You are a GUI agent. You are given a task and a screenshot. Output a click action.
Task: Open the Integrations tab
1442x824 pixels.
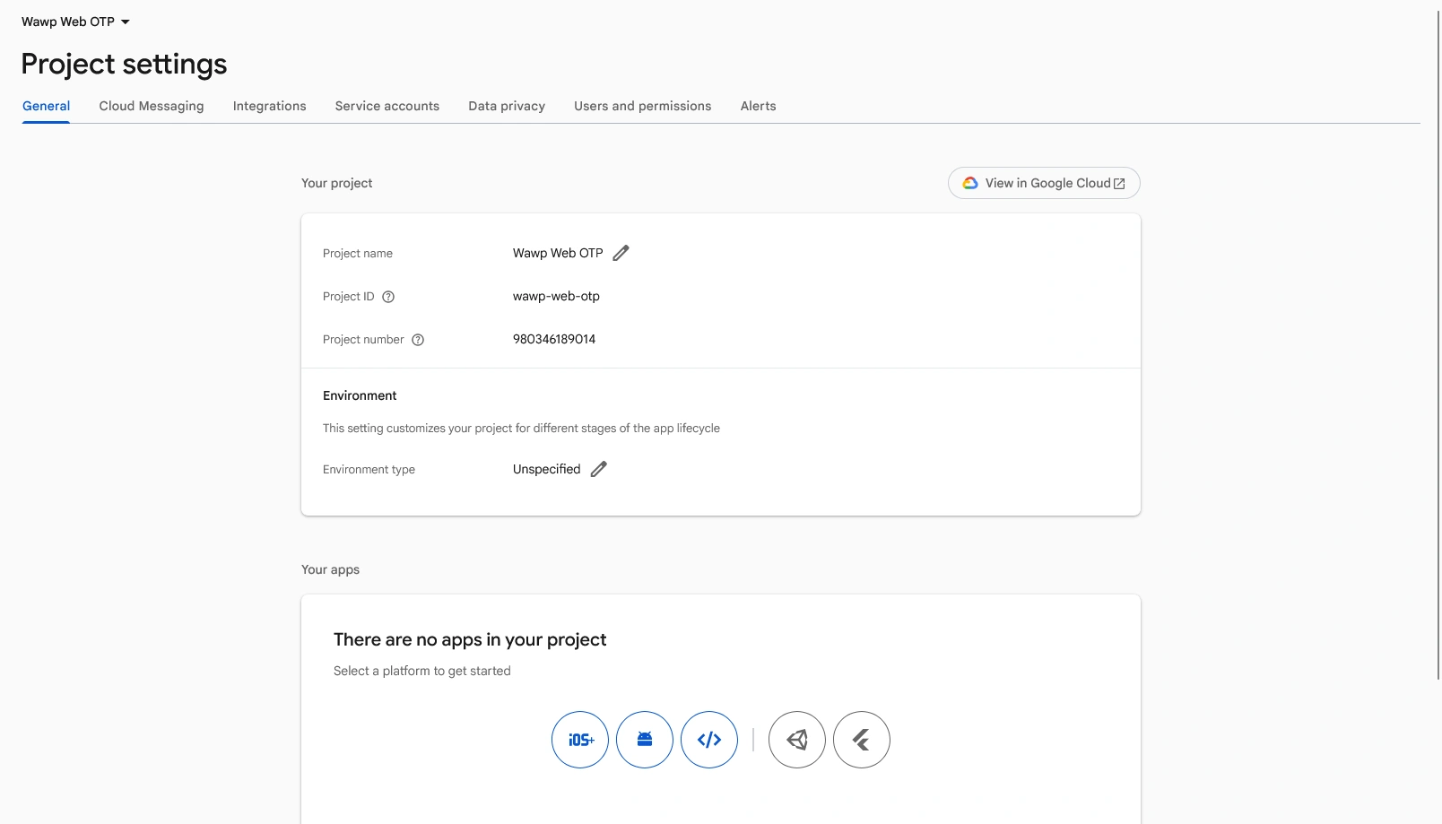(x=270, y=106)
